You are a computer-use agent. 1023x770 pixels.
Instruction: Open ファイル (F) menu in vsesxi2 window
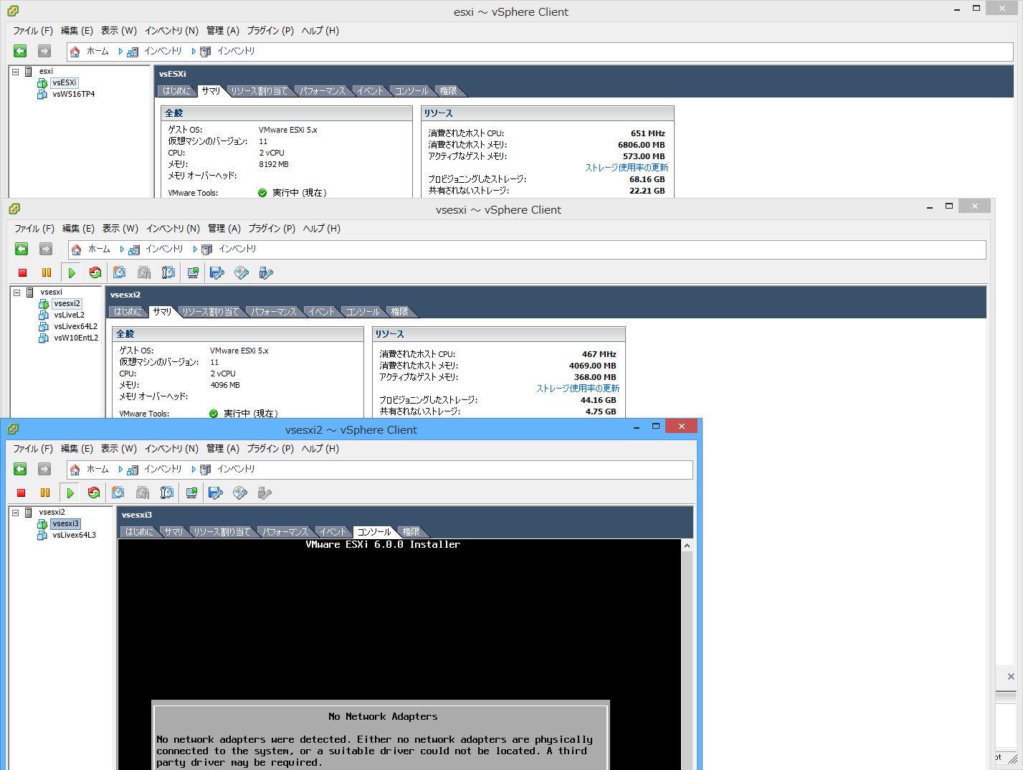click(x=33, y=449)
